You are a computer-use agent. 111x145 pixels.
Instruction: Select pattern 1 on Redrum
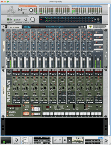pyautogui.click(x=32, y=108)
